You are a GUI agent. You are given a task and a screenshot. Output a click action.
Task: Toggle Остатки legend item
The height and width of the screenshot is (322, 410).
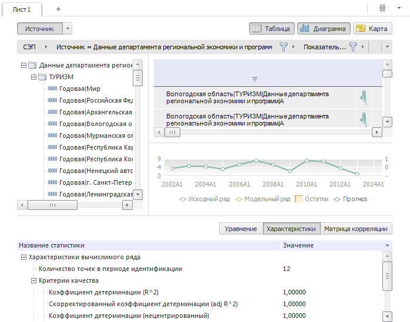[x=312, y=199]
